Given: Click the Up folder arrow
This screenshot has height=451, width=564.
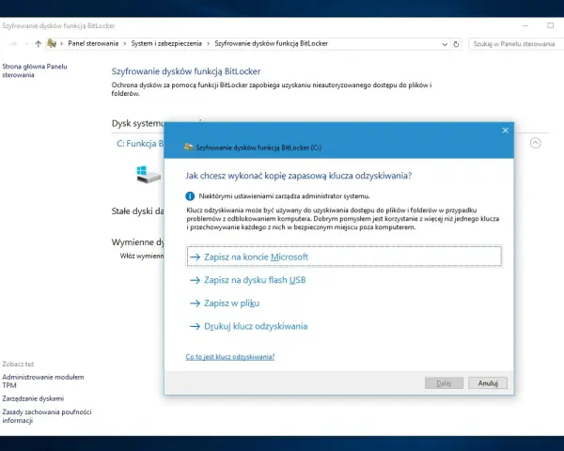Looking at the screenshot, I should click(39, 44).
